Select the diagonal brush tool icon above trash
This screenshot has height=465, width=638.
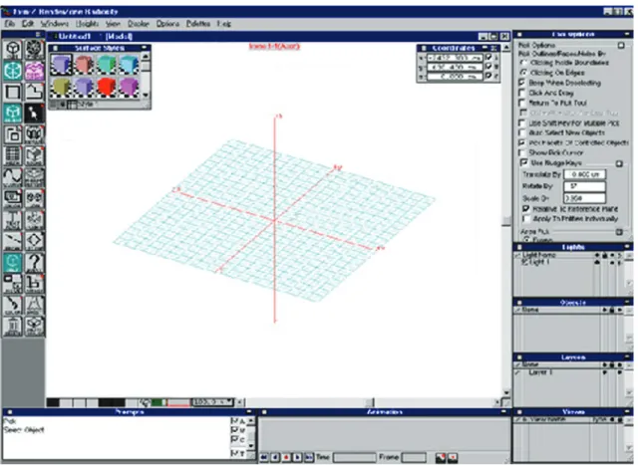click(13, 305)
